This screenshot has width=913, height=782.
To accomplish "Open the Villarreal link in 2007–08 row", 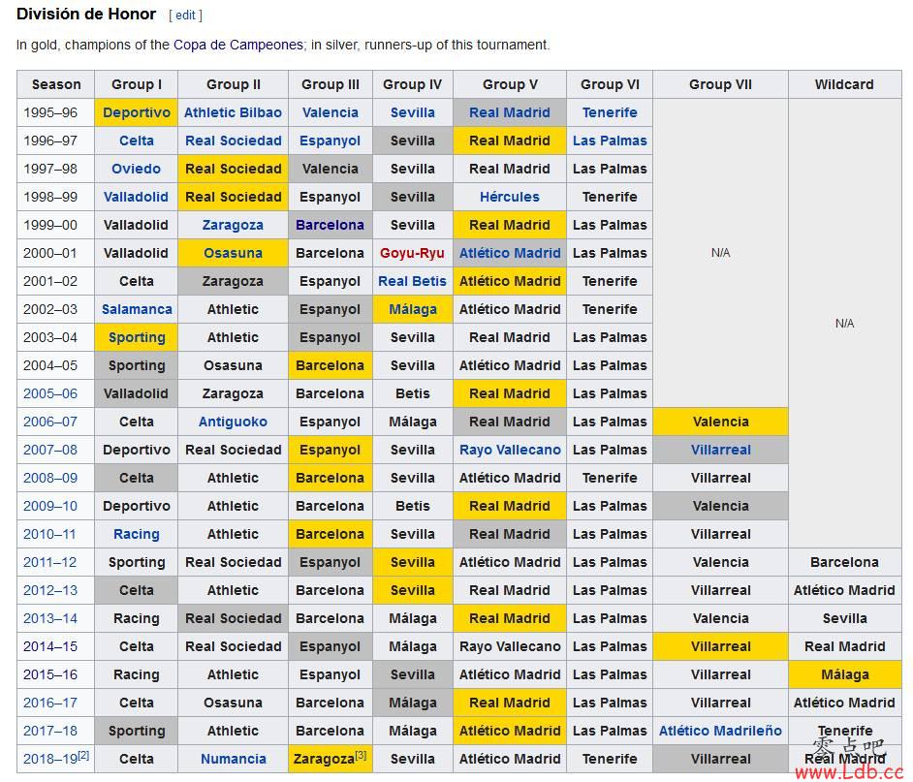I will 720,450.
